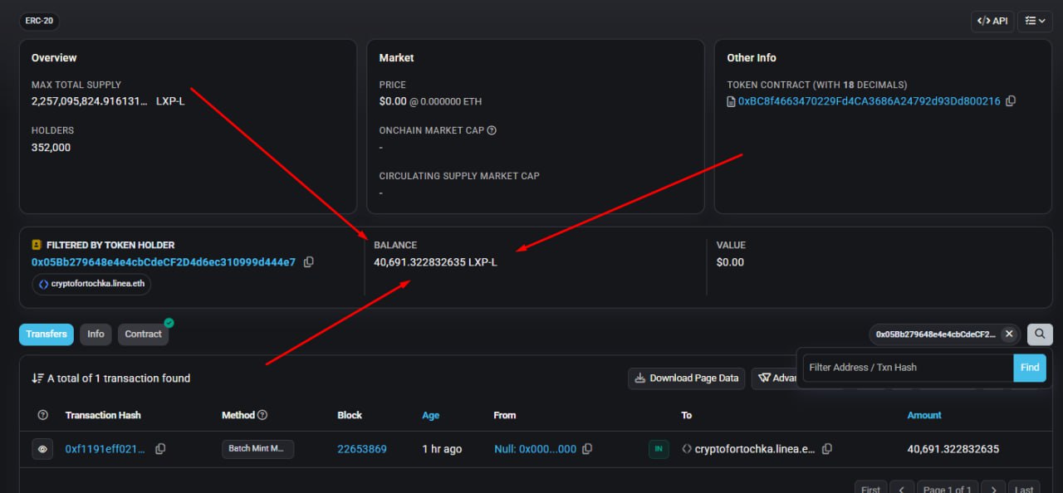Viewport: 1063px width, 493px height.
Task: Copy the Null from address
Action: [587, 449]
